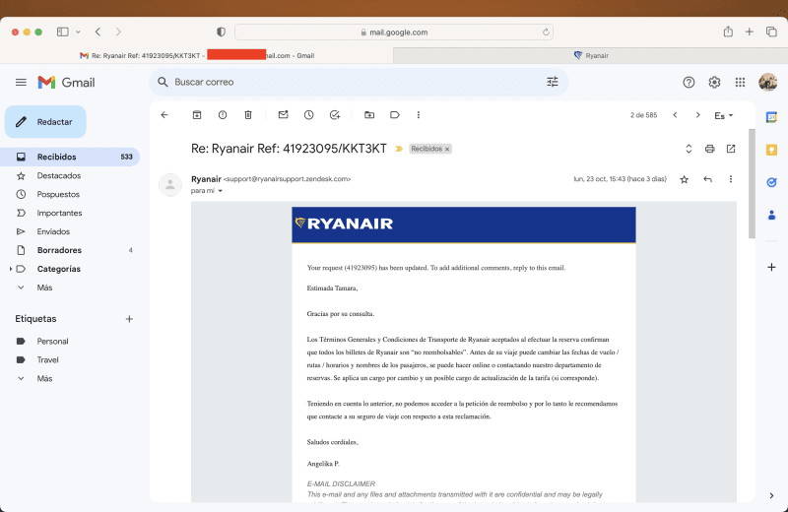Open Gmail settings gear icon
This screenshot has height=512, width=788.
click(x=714, y=82)
